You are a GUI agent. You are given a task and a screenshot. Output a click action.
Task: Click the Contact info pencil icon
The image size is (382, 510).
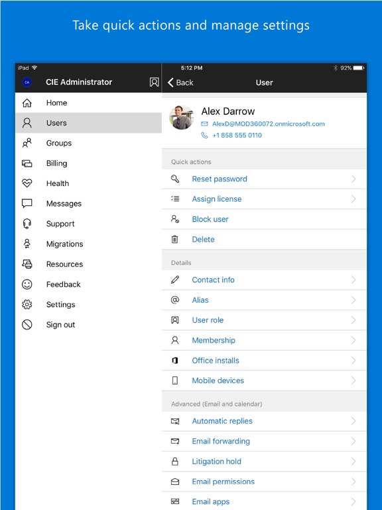[x=175, y=280]
